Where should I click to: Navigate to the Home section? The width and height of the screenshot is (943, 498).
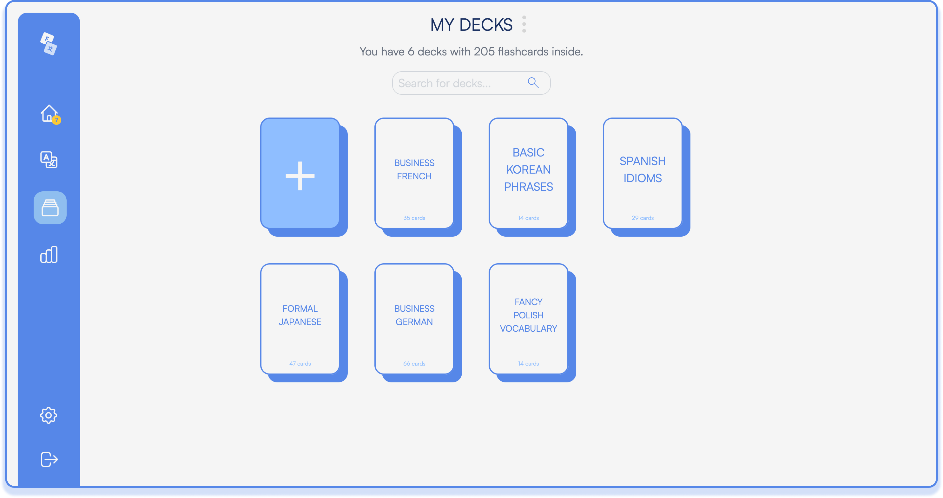click(x=49, y=115)
